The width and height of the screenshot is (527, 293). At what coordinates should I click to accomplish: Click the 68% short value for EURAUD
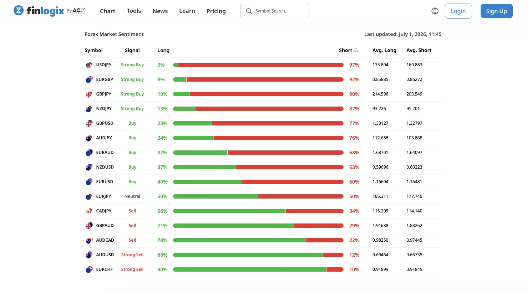pos(354,153)
